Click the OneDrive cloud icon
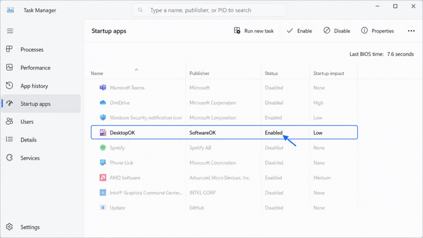 coord(103,102)
